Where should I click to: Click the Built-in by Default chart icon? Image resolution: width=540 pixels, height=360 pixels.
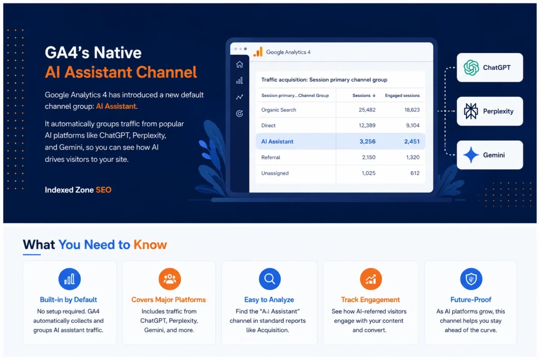pyautogui.click(x=70, y=279)
